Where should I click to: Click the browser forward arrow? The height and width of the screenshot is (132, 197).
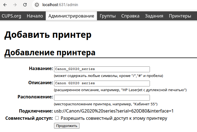[x=15, y=5]
